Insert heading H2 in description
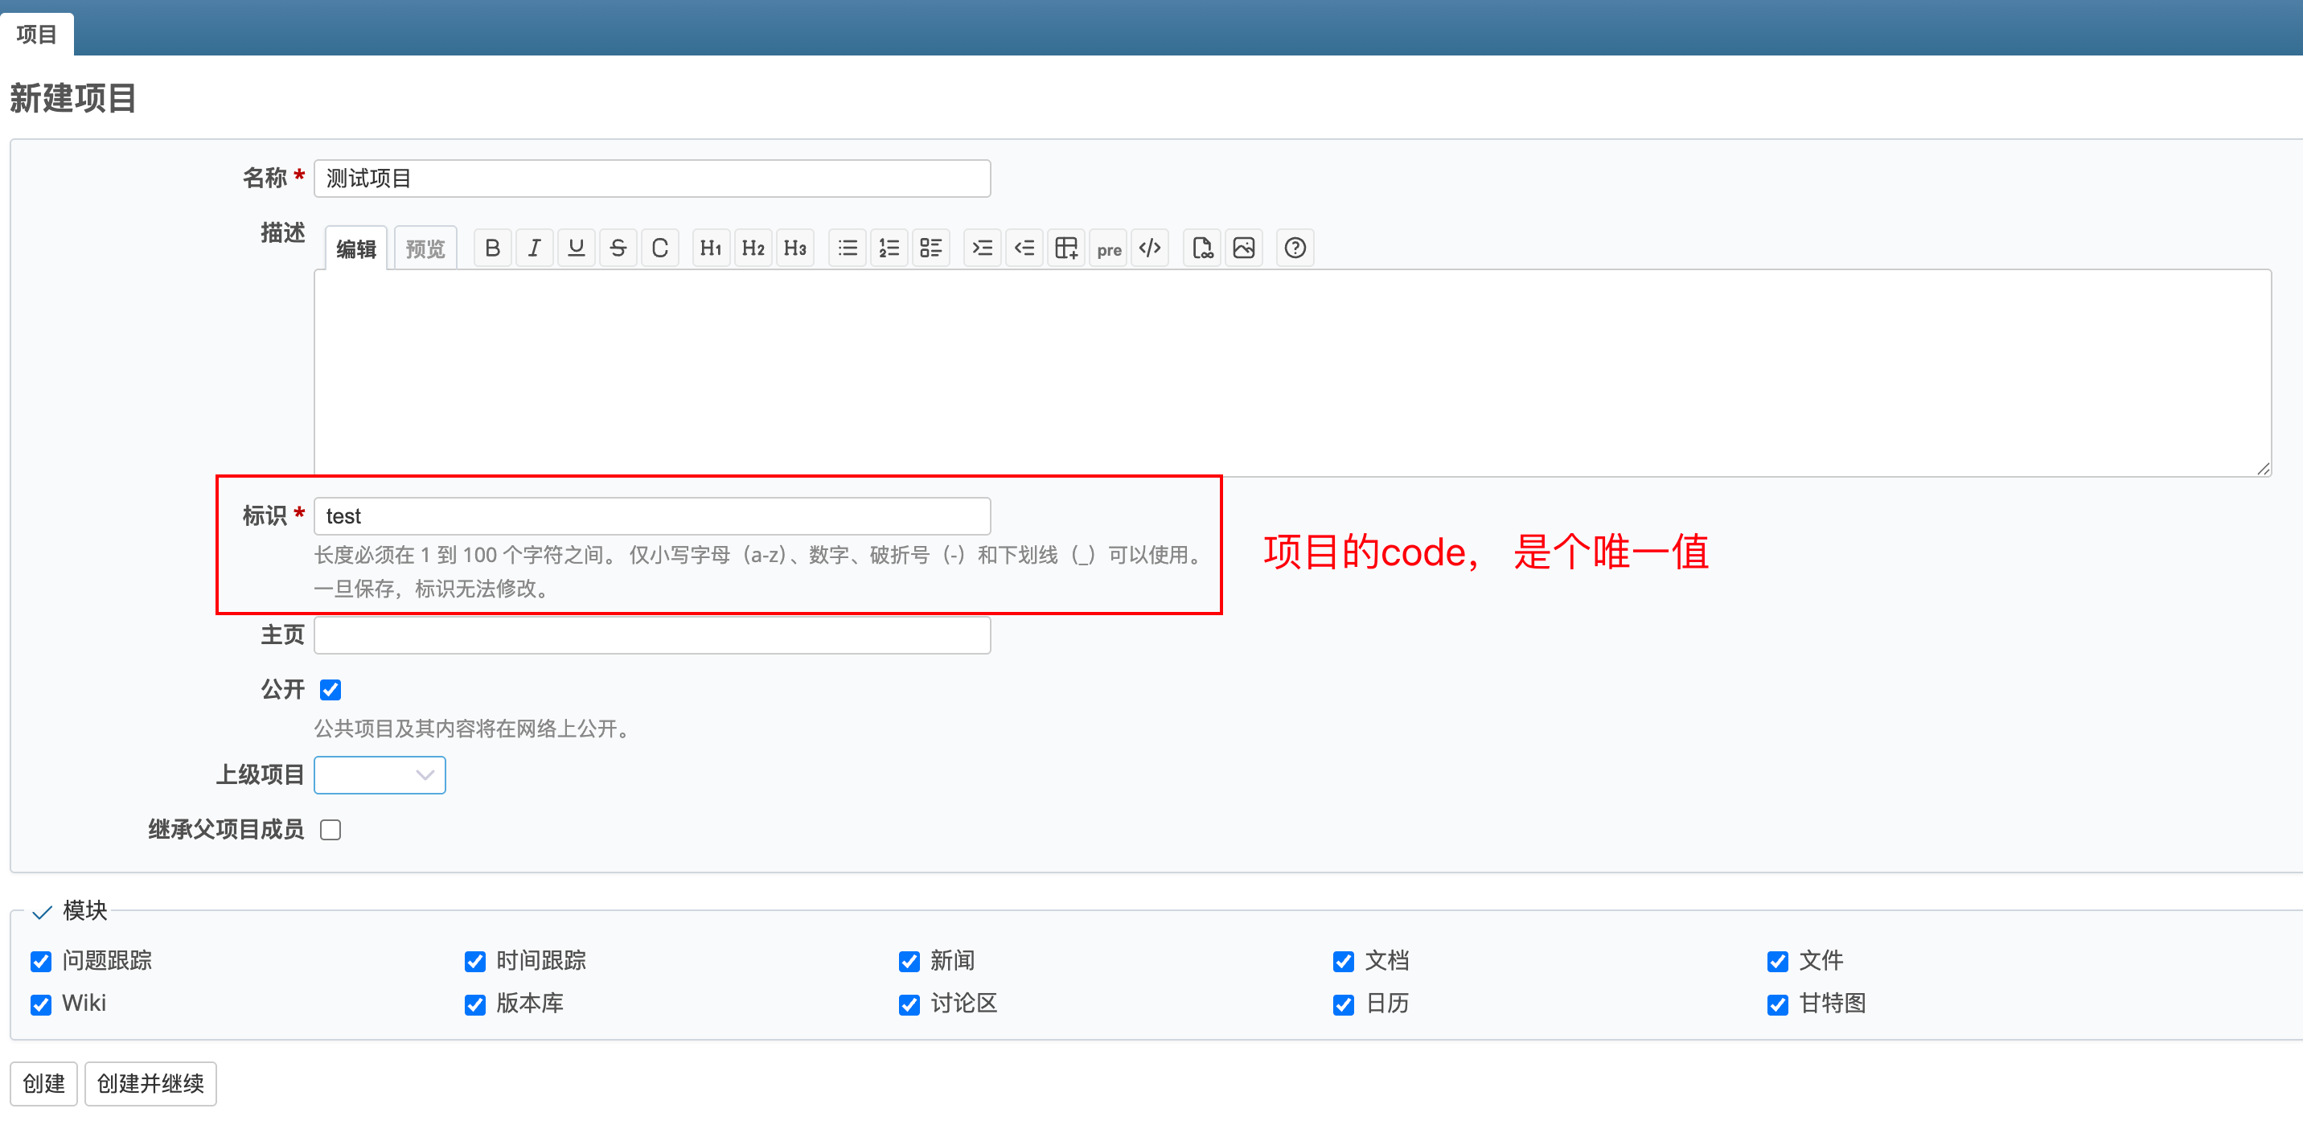2303x1129 pixels. [753, 248]
